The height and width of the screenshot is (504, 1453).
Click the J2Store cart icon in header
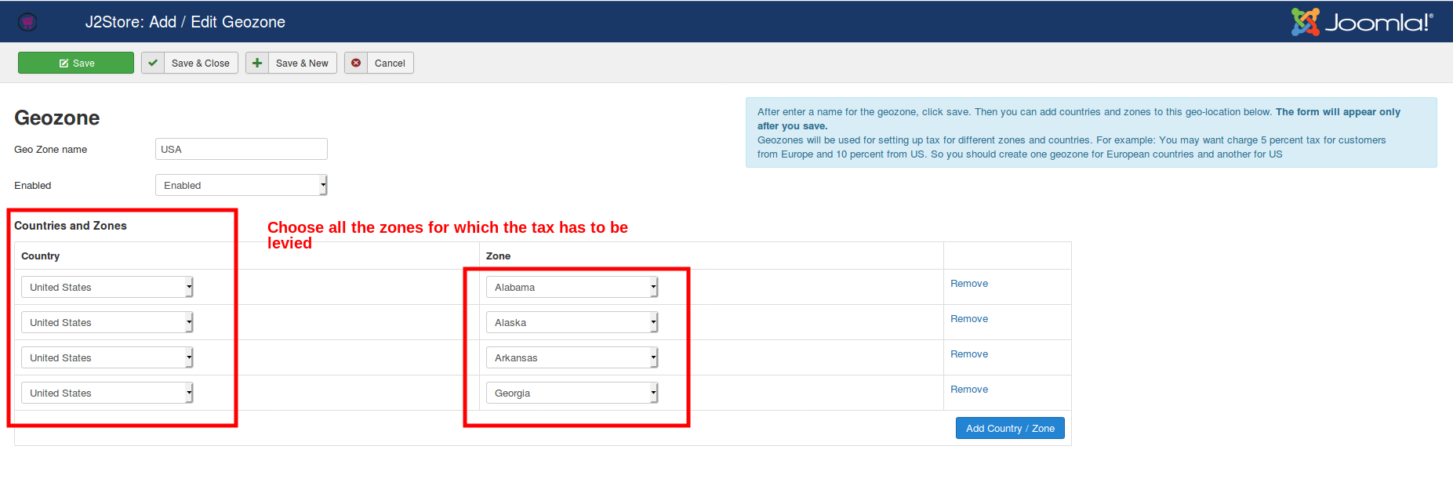(x=27, y=22)
